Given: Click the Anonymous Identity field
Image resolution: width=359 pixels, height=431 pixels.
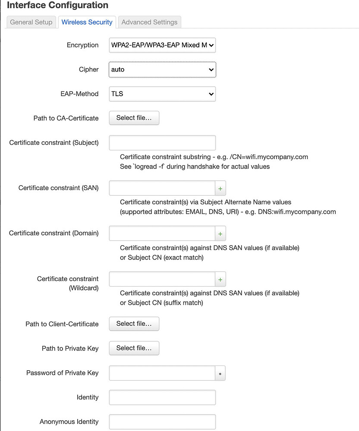Looking at the screenshot, I should (x=162, y=422).
